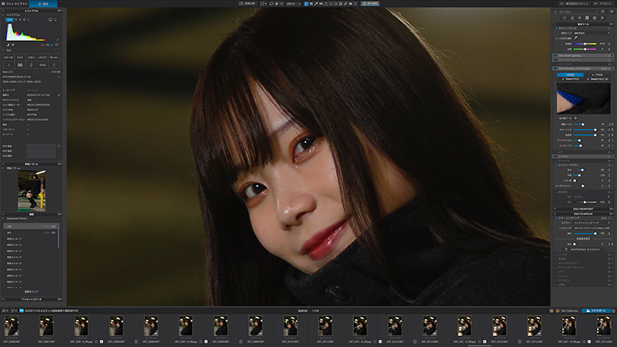Show Light corrections (sun category icon)
The image size is (617, 347).
pos(565,18)
